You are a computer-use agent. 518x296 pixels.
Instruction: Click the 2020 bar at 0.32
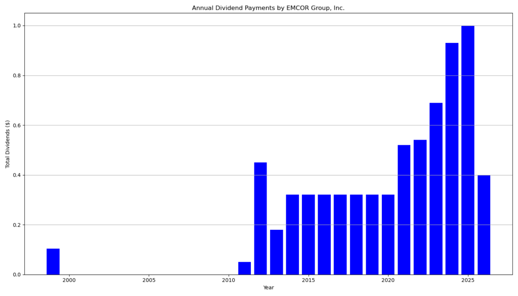tap(388, 235)
